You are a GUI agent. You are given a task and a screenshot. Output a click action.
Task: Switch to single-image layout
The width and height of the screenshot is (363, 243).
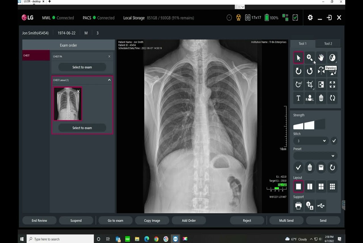pyautogui.click(x=298, y=187)
